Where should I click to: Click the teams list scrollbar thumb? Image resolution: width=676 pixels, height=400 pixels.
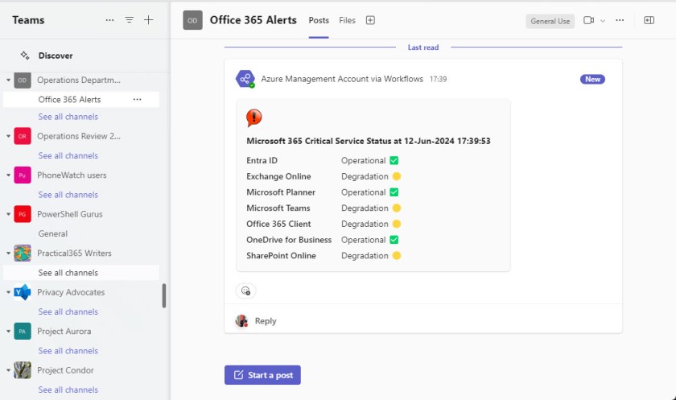(x=164, y=295)
